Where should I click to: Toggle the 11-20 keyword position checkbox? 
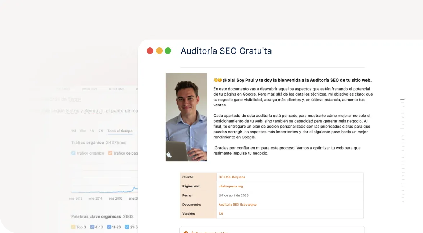click(x=109, y=227)
